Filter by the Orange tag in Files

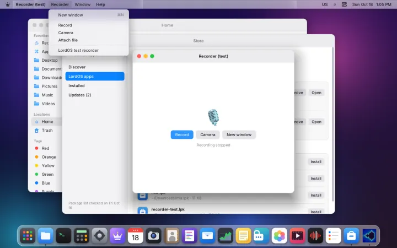point(47,157)
